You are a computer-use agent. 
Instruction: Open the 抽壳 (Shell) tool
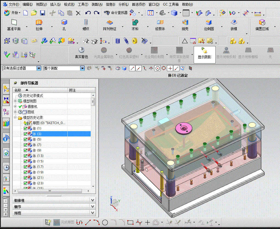coord(185,23)
